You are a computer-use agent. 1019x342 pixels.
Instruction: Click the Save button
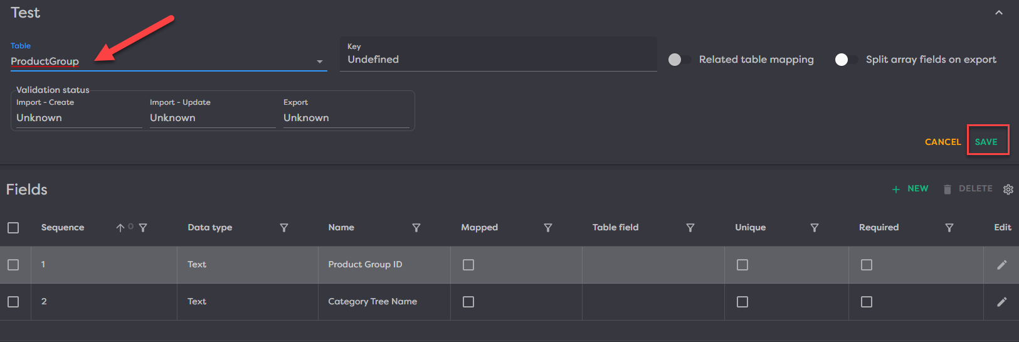[x=986, y=142]
